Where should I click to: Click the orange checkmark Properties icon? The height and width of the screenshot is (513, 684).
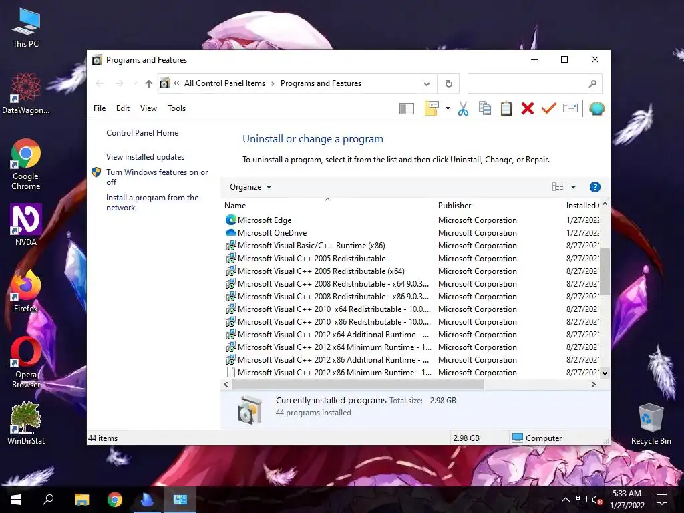pos(549,108)
